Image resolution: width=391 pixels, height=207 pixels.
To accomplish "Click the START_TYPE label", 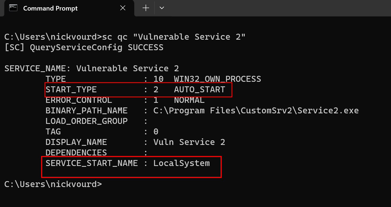I will pyautogui.click(x=71, y=90).
